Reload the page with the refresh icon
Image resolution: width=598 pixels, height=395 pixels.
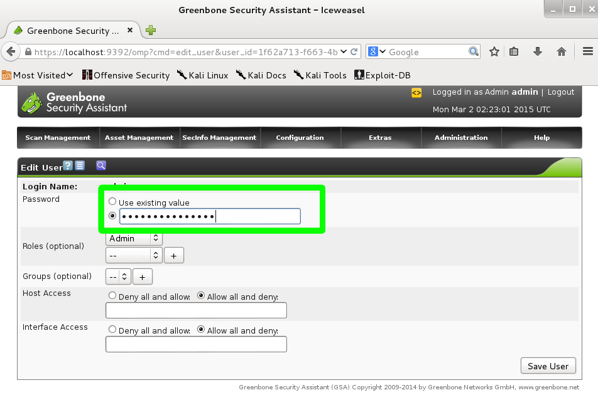pyautogui.click(x=354, y=52)
